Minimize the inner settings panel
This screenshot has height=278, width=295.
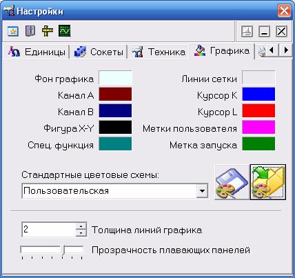click(x=264, y=31)
